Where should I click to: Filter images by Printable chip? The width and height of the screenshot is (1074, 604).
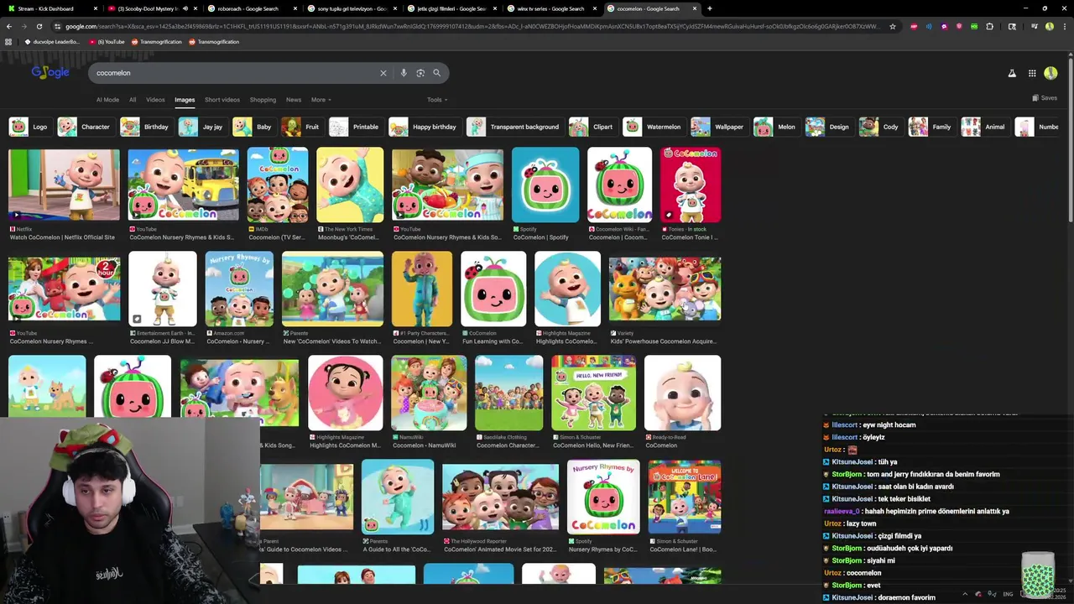click(x=355, y=127)
